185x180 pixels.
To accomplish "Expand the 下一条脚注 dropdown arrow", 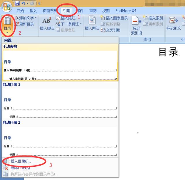I will (81, 24).
